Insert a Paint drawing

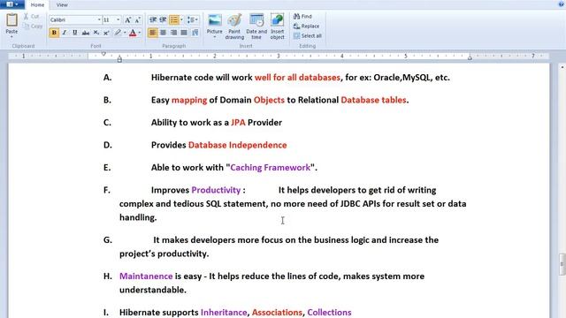coord(234,26)
